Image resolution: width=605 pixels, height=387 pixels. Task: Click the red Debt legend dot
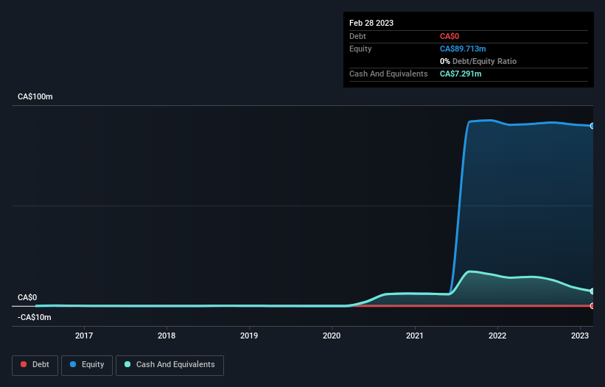24,364
